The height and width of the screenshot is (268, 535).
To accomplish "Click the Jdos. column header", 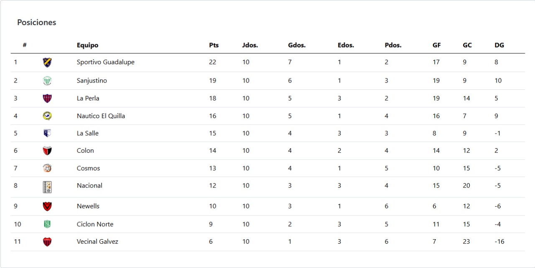I will coord(250,45).
